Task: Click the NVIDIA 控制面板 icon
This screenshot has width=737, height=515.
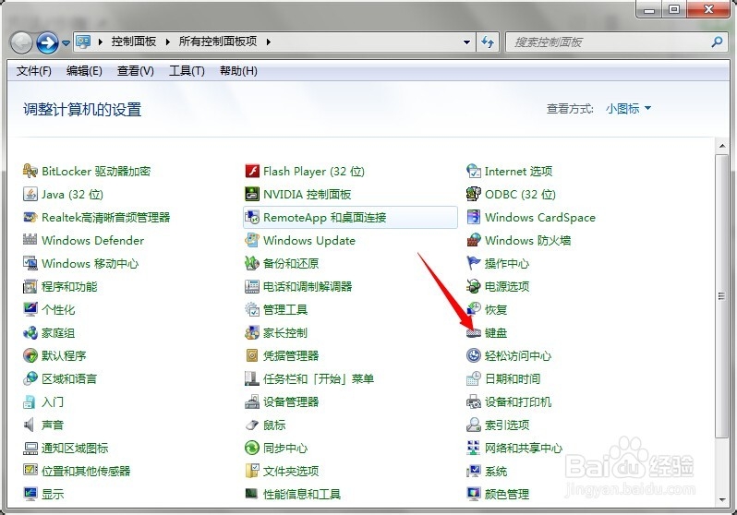Action: tap(252, 194)
